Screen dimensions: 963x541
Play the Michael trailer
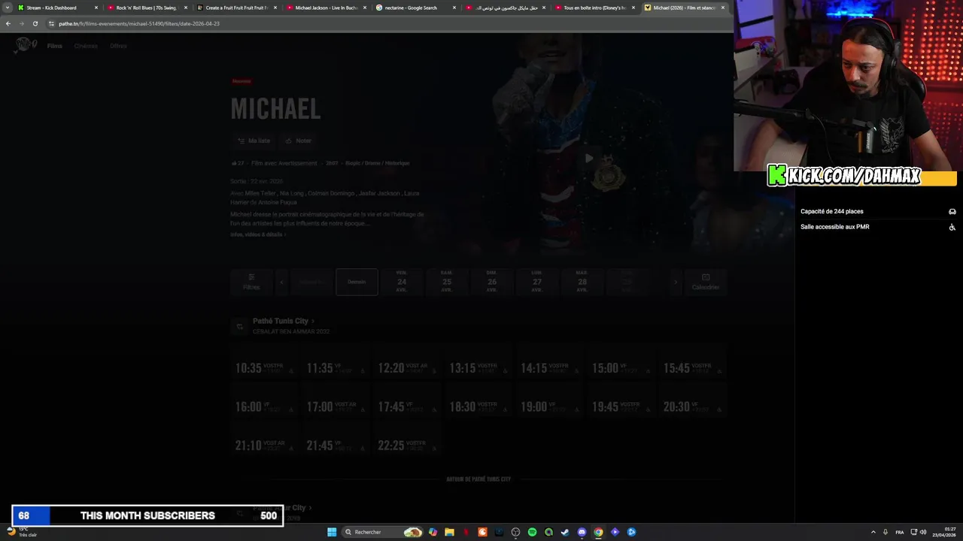tap(589, 158)
